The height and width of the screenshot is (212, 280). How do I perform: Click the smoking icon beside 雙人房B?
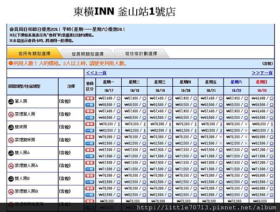pos(11,178)
